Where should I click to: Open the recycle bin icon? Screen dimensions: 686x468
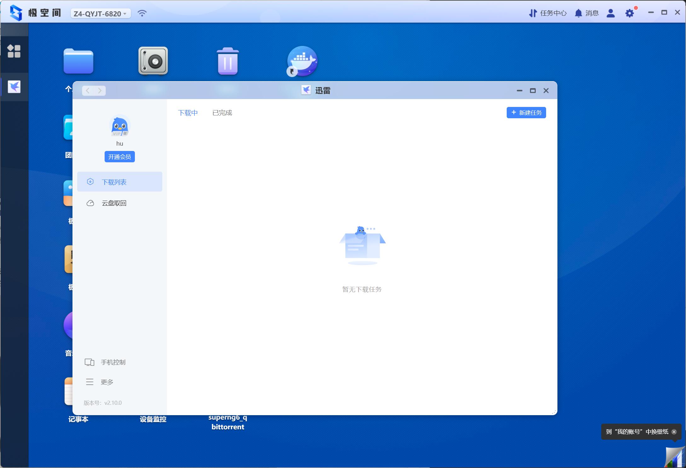[228, 61]
